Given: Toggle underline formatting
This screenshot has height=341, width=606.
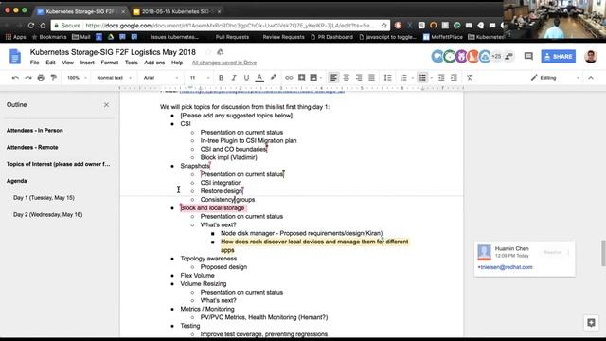Looking at the screenshot, I should tap(246, 78).
